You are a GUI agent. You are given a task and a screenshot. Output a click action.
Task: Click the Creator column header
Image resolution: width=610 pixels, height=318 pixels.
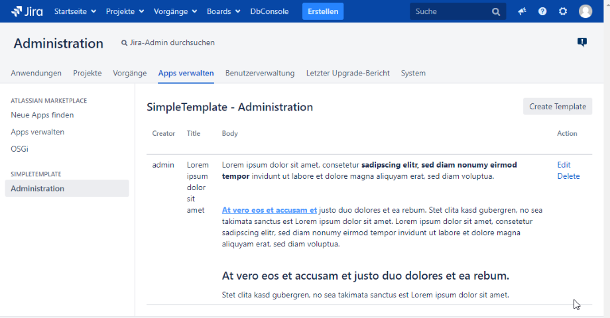163,133
